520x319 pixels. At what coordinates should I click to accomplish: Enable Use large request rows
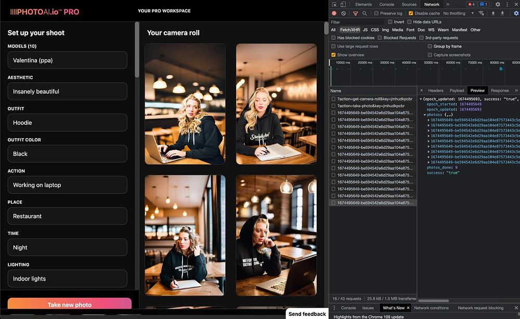334,46
